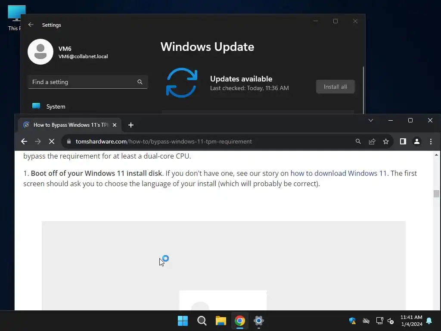Click the Windows Update sync arrows icon
Screen dimensions: 441x331
(182, 83)
